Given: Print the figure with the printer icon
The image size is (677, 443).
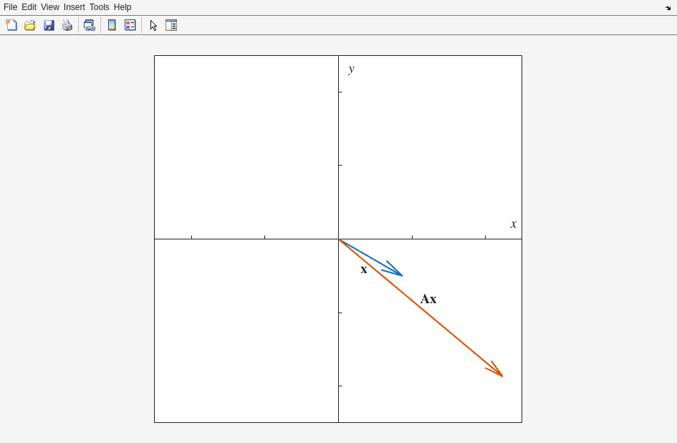Looking at the screenshot, I should click(x=67, y=25).
